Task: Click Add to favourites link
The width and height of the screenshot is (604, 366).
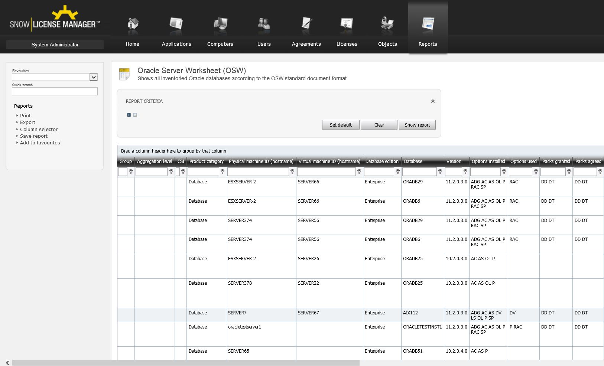Action: point(40,143)
